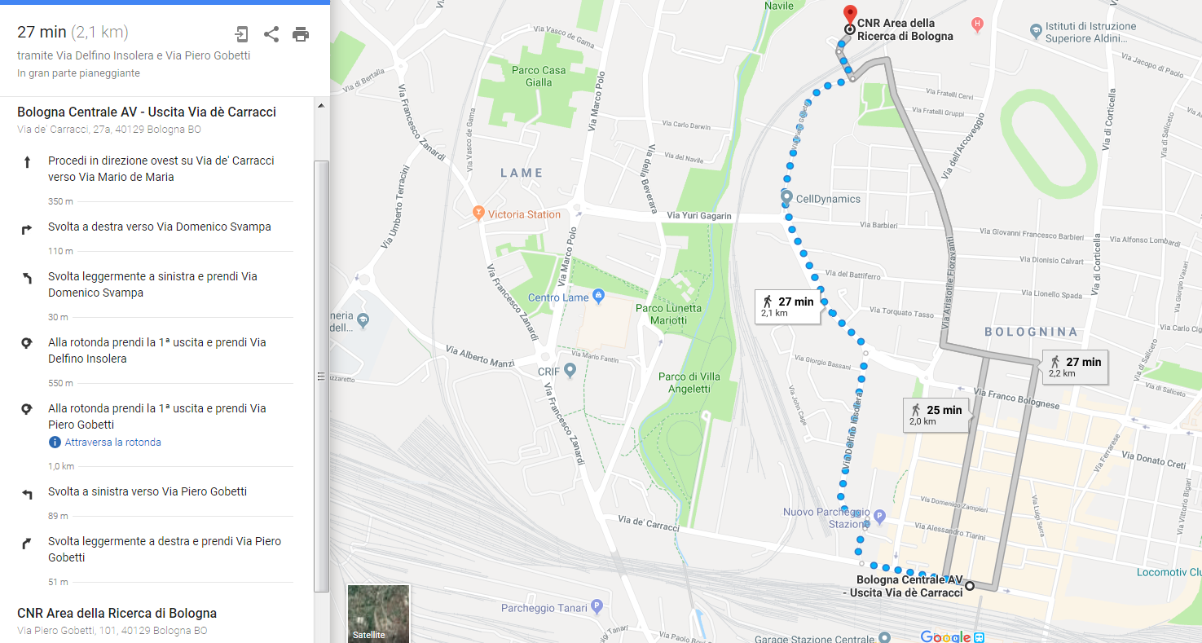
Task: Click the directions list scrollbar thumb
Action: [321, 376]
